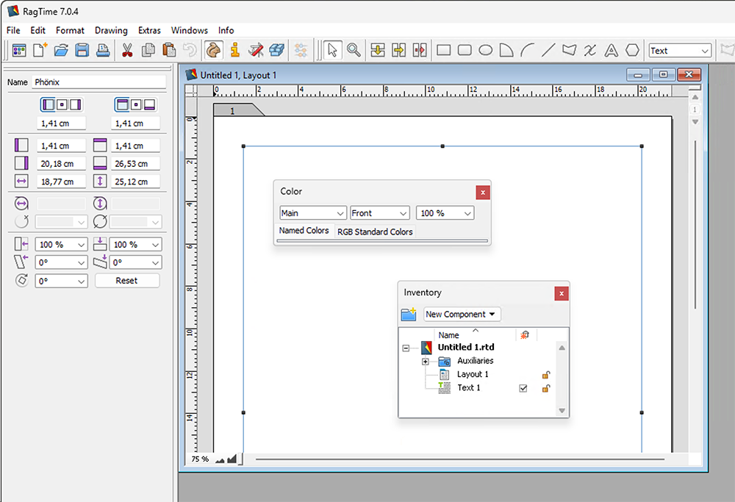Select bottom vertical reference point toggle

coord(149,104)
